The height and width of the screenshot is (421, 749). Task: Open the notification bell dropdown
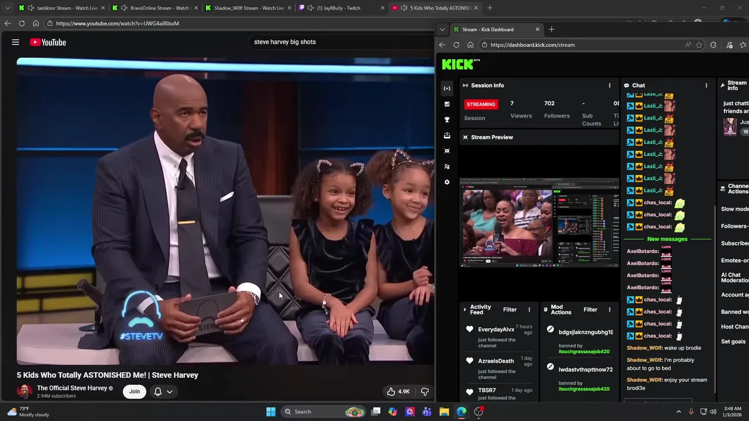[x=163, y=392]
